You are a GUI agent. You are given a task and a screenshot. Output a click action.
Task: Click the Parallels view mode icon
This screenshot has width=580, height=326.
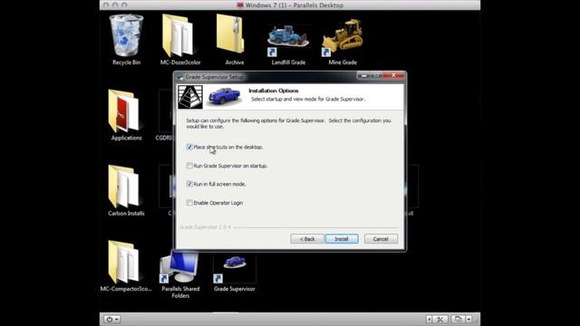[458, 319]
